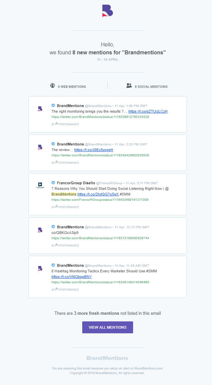The height and width of the screenshot is (385, 212).
Task: Click the BrandMentions logo at top
Action: (x=107, y=11)
